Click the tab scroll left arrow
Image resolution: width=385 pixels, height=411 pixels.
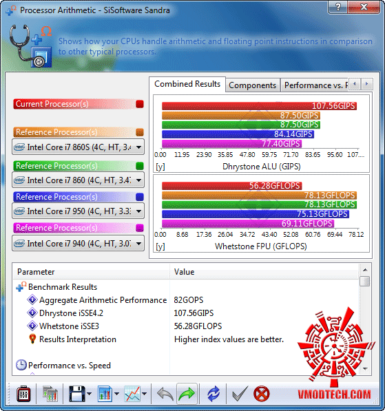point(355,84)
